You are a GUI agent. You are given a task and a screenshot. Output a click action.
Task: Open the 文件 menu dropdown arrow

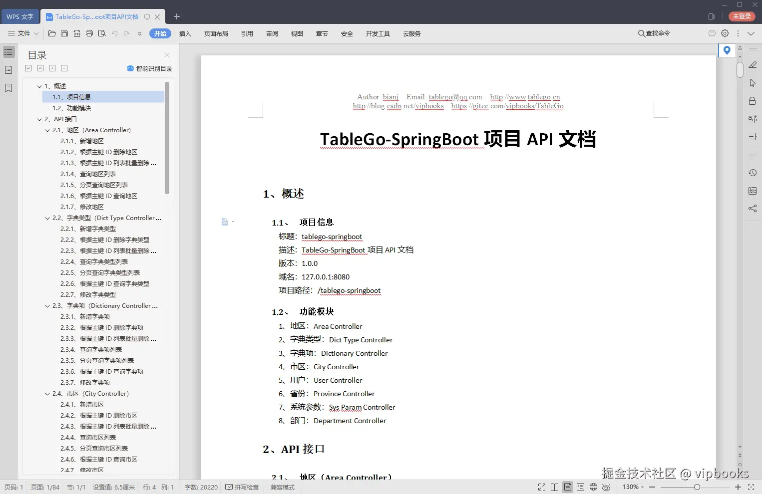click(x=36, y=33)
